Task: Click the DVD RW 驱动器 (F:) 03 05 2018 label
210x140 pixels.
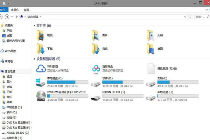Action: tap(66, 92)
